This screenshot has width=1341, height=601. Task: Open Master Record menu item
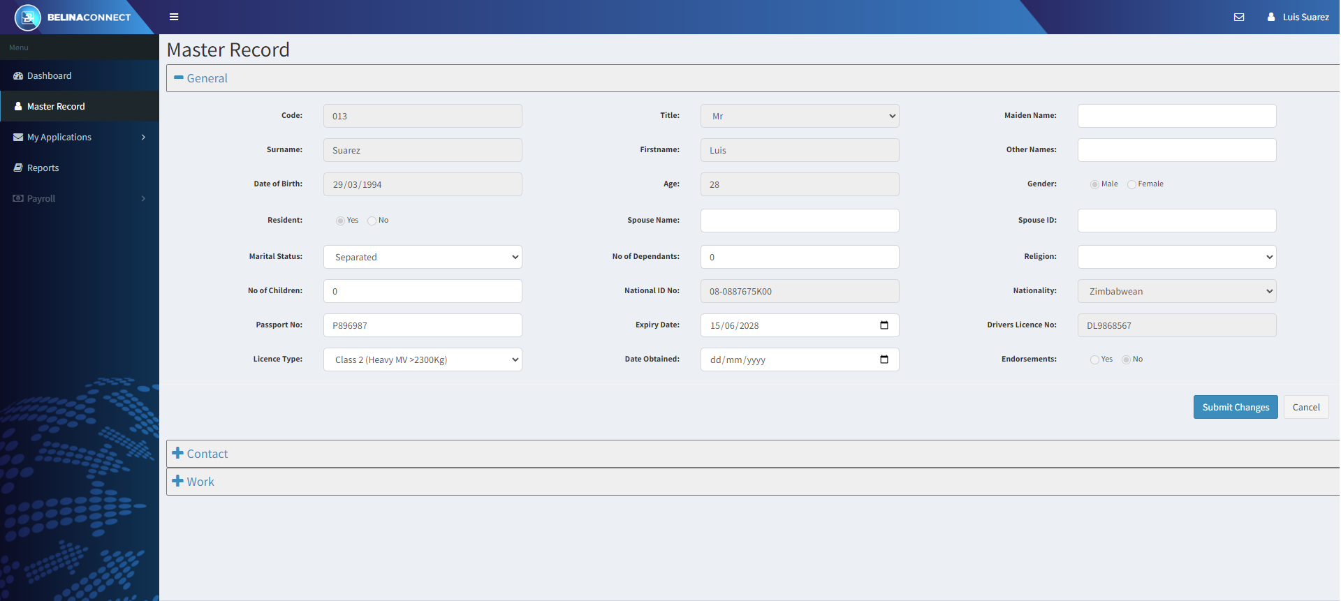(x=80, y=106)
